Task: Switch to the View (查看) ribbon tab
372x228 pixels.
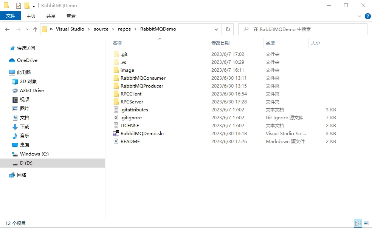Action: 71,16
